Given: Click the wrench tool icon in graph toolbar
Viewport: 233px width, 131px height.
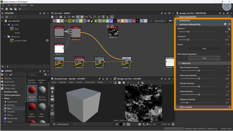Looking at the screenshot, I should pyautogui.click(x=99, y=17).
